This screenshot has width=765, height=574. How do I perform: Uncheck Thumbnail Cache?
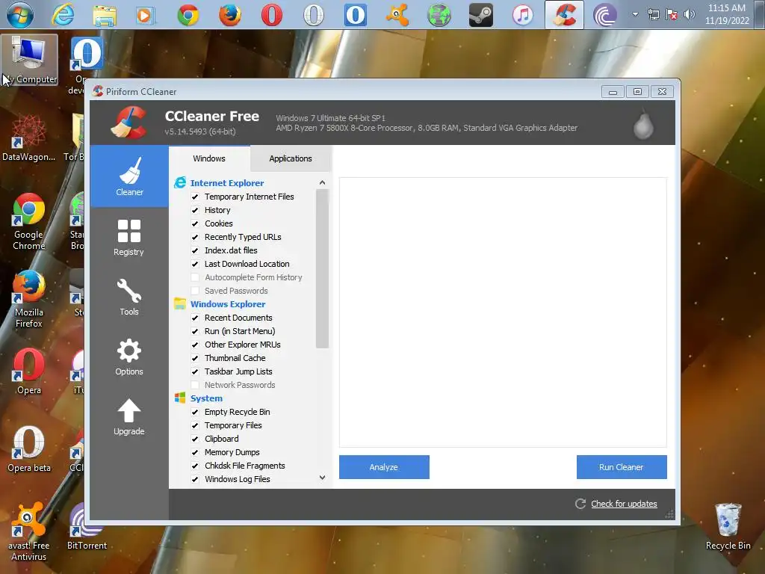(x=195, y=358)
